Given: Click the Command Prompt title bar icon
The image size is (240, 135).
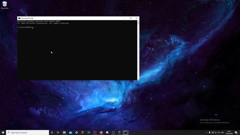Looking at the screenshot, I should pos(19,18).
